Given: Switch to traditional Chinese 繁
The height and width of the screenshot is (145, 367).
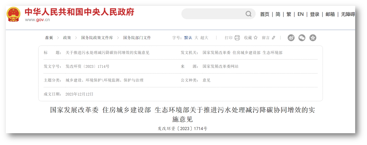Looking at the screenshot, I should pos(289,14).
